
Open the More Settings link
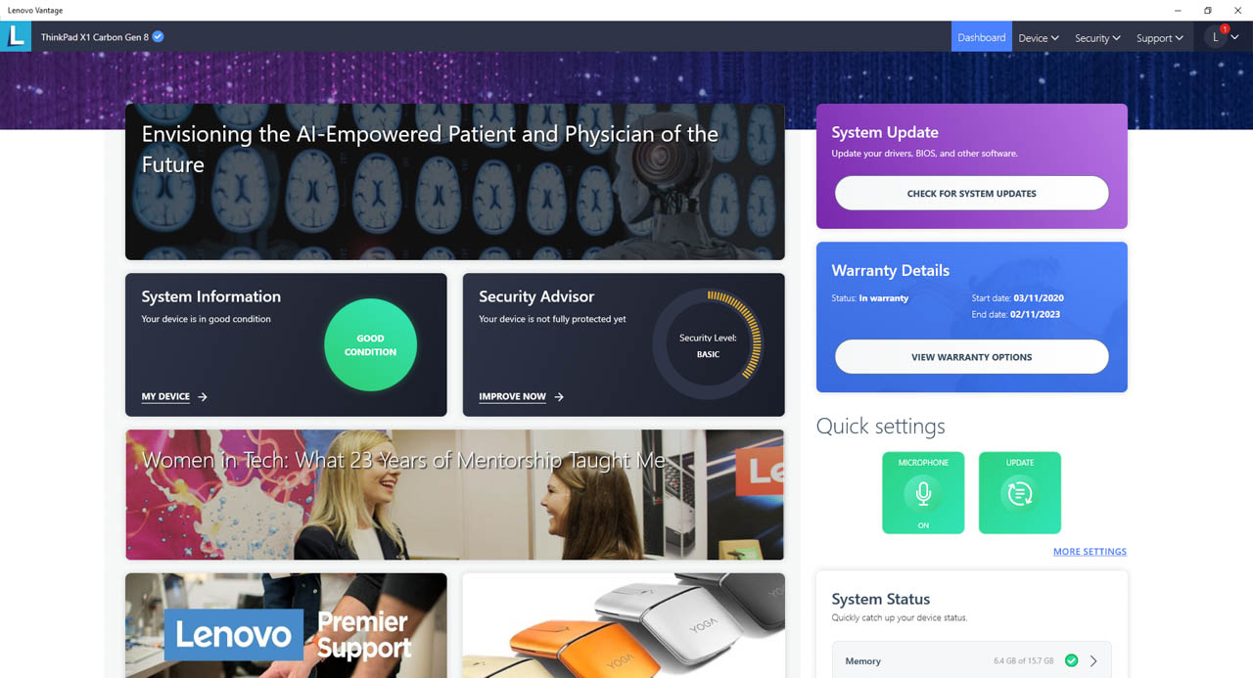click(1090, 552)
